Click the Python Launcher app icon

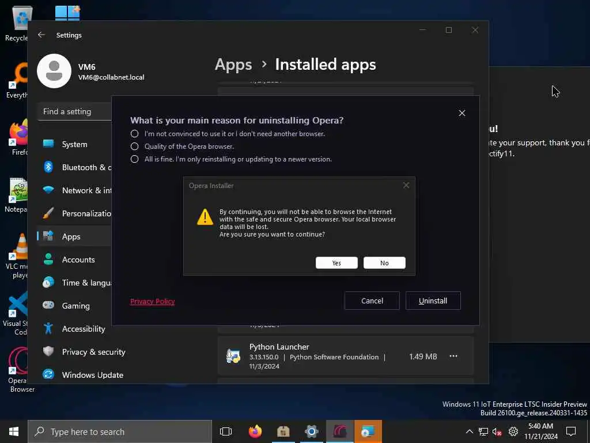click(233, 356)
